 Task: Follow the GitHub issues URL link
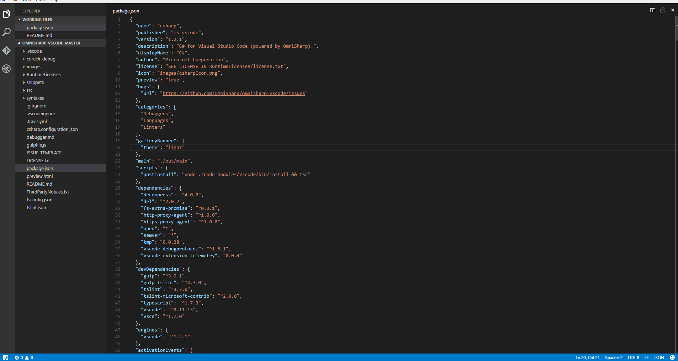234,94
